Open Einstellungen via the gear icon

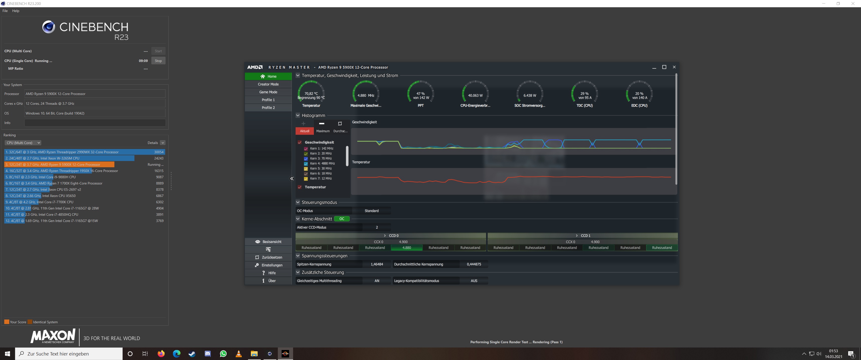coord(257,265)
